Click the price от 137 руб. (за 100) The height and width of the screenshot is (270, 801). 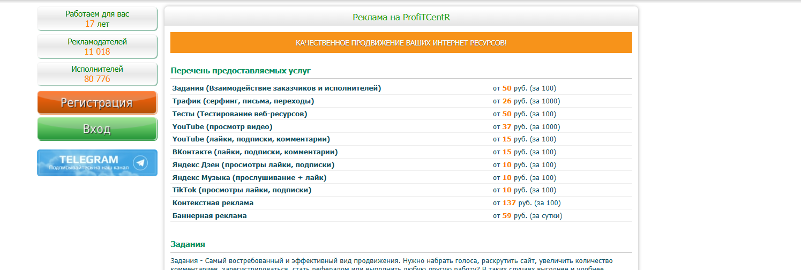(527, 203)
